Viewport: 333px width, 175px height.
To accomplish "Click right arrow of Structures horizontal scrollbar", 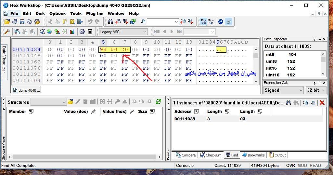I will coord(160,157).
